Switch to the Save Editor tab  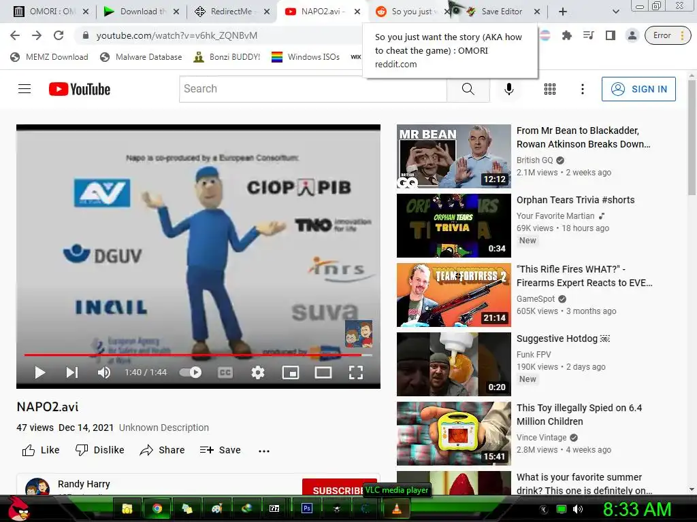(502, 12)
